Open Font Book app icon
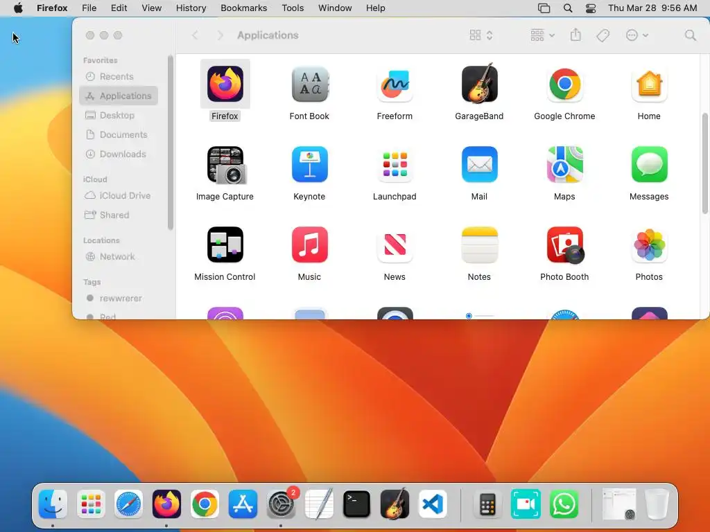This screenshot has height=532, width=710. click(x=310, y=84)
